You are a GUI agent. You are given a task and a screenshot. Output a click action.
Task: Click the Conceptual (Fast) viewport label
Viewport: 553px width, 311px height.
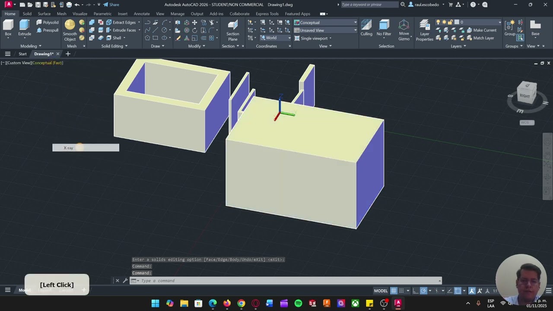[48, 63]
